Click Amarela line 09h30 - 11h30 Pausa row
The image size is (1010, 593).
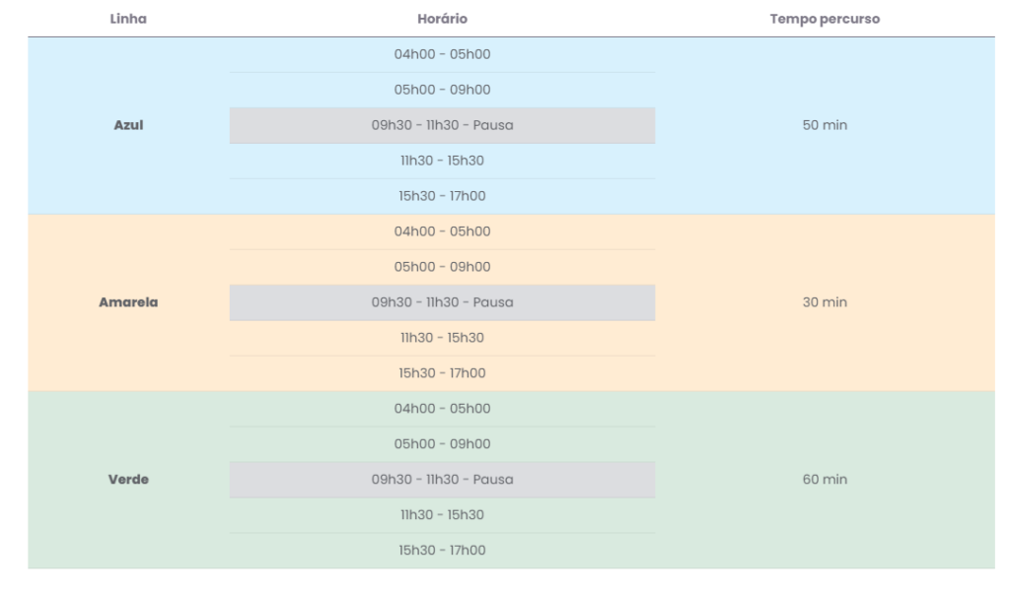coord(442,302)
